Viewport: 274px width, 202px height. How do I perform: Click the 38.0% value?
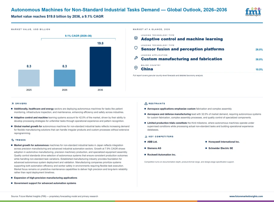coord(259,60)
